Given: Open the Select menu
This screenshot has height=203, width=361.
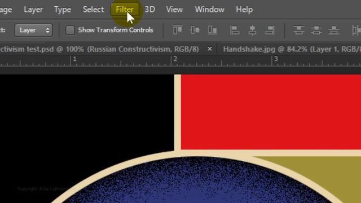Looking at the screenshot, I should [x=93, y=10].
